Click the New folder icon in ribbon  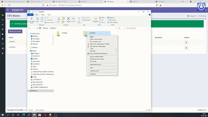[x=79, y=20]
